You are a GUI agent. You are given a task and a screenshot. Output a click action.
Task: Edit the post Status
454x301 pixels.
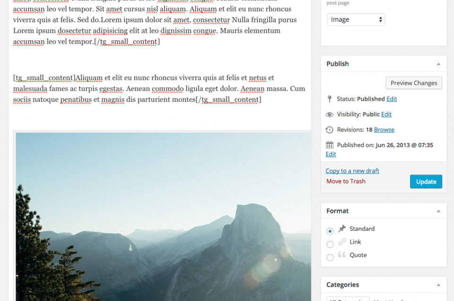[392, 99]
